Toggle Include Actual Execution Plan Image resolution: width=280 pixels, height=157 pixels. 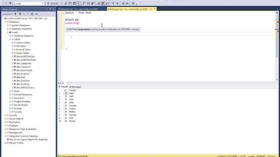(84, 3)
